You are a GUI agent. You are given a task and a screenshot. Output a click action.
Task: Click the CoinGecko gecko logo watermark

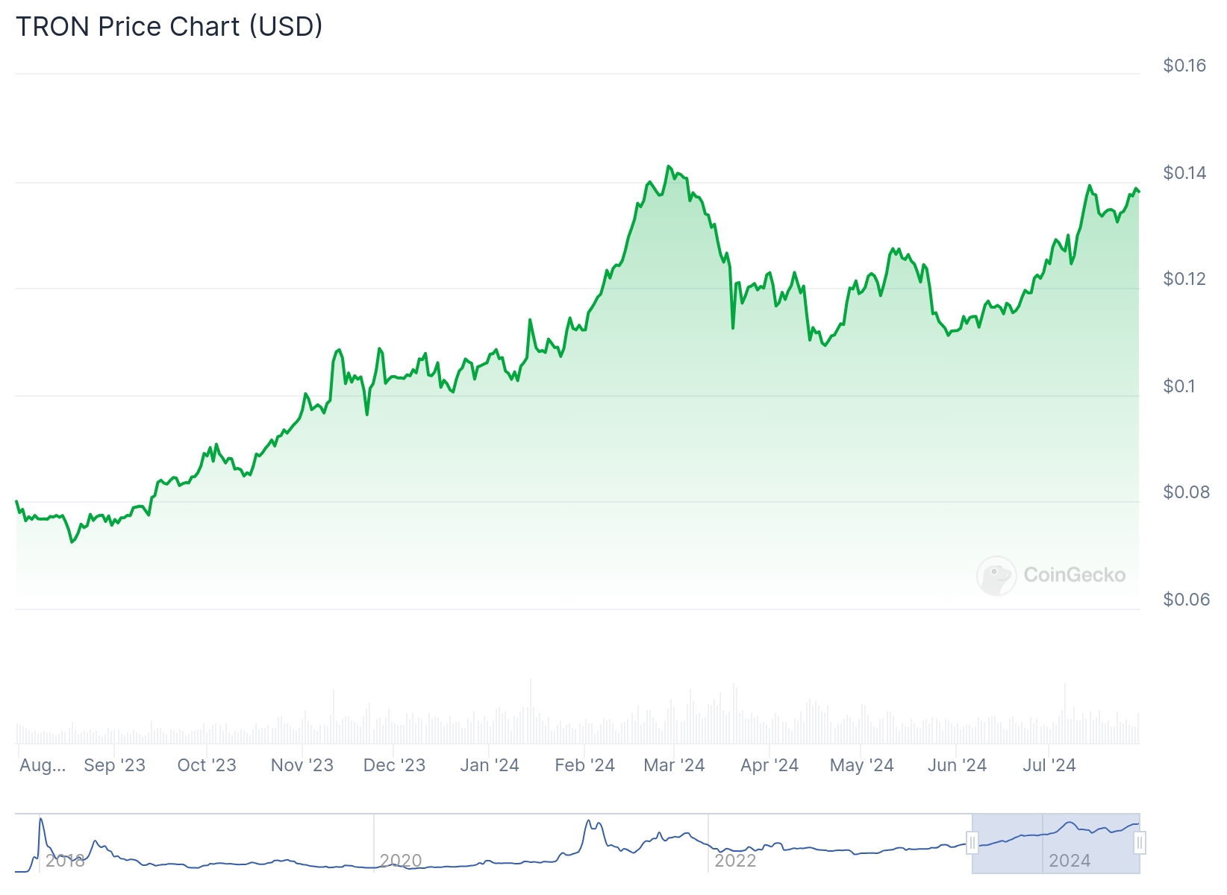click(x=996, y=575)
